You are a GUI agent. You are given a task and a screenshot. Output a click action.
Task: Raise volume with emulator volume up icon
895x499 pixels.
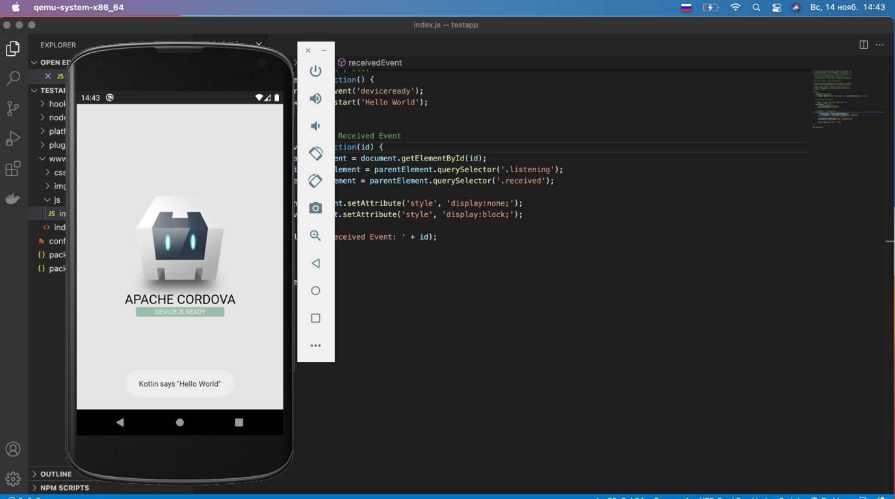coord(315,99)
